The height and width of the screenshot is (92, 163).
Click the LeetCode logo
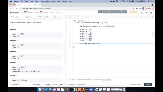[15, 13]
